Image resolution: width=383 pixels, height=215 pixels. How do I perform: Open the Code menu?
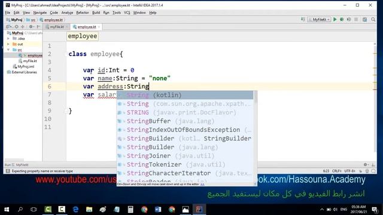[x=54, y=13]
